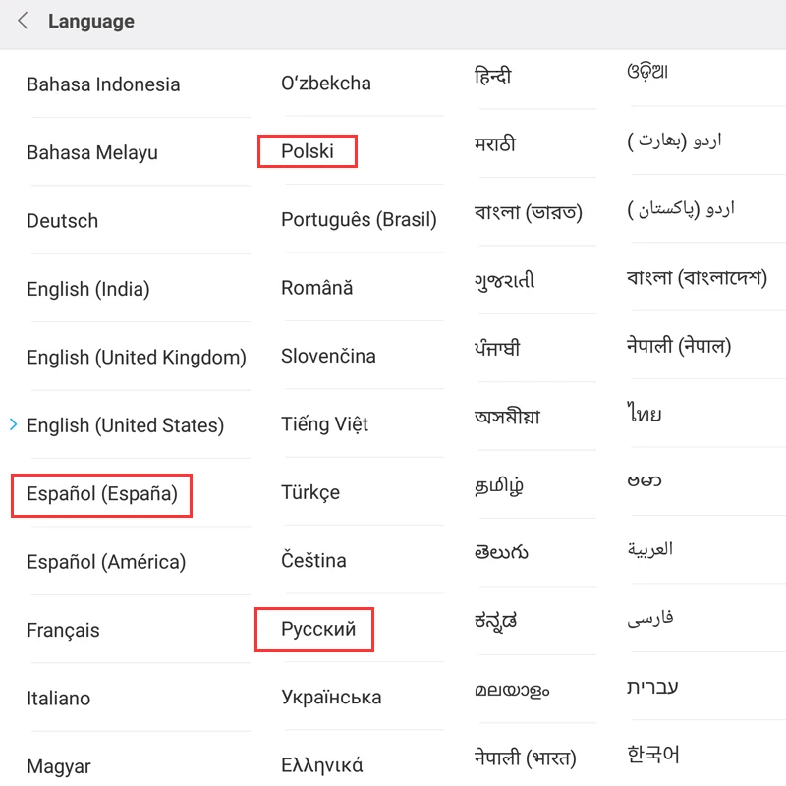
Task: Choose Bahasa Melayu from the list
Action: coord(92,152)
